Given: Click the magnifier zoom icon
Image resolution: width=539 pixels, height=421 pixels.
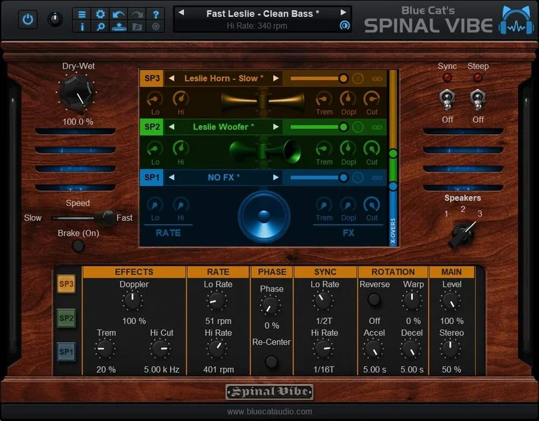Looking at the screenshot, I should (100, 26).
